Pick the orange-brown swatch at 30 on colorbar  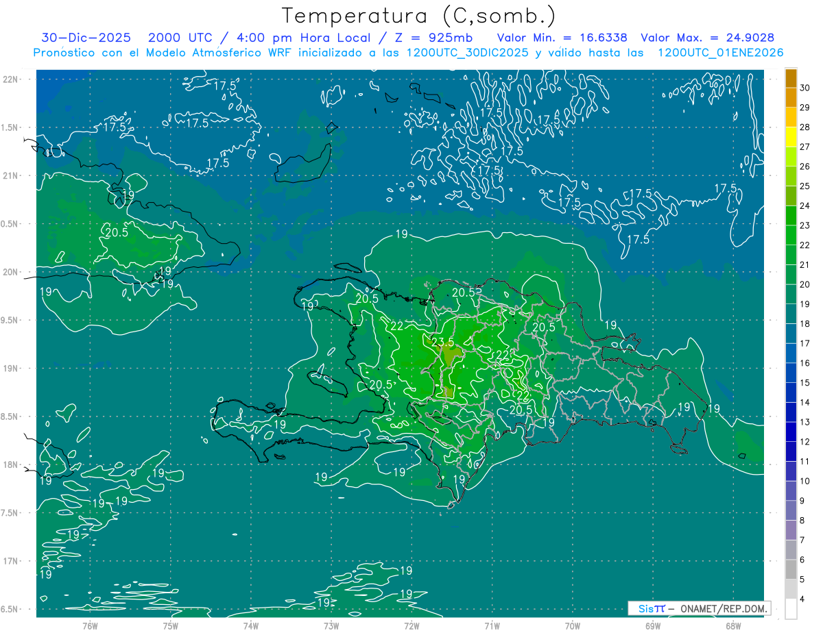tap(791, 78)
